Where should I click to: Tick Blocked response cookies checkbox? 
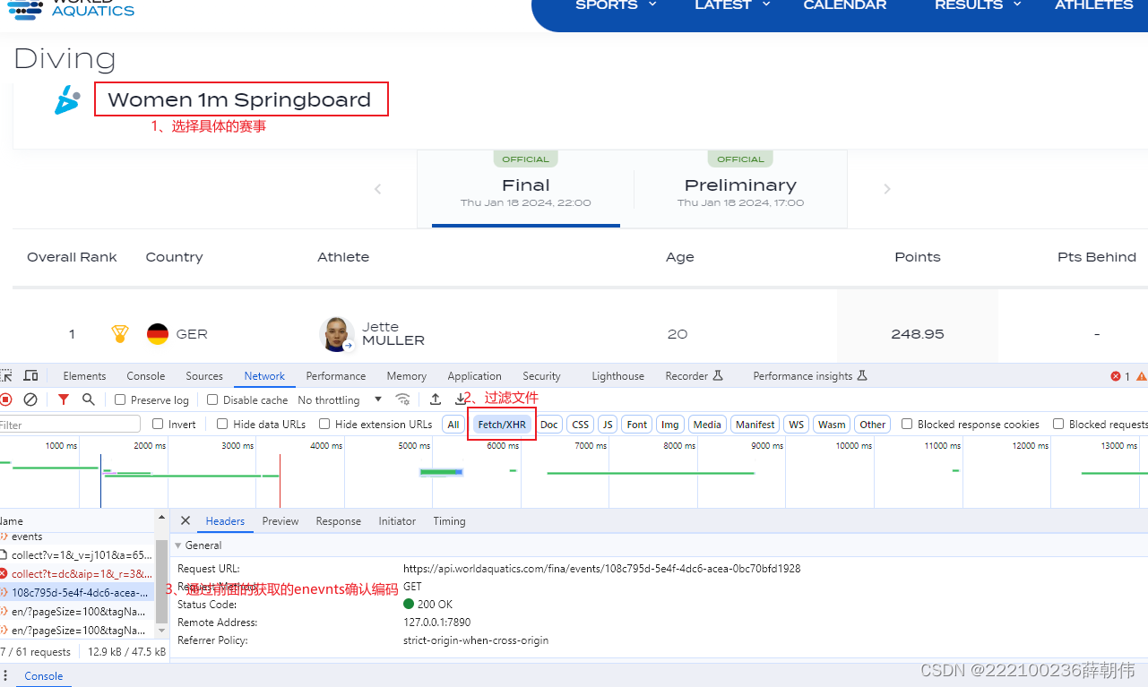tap(907, 424)
